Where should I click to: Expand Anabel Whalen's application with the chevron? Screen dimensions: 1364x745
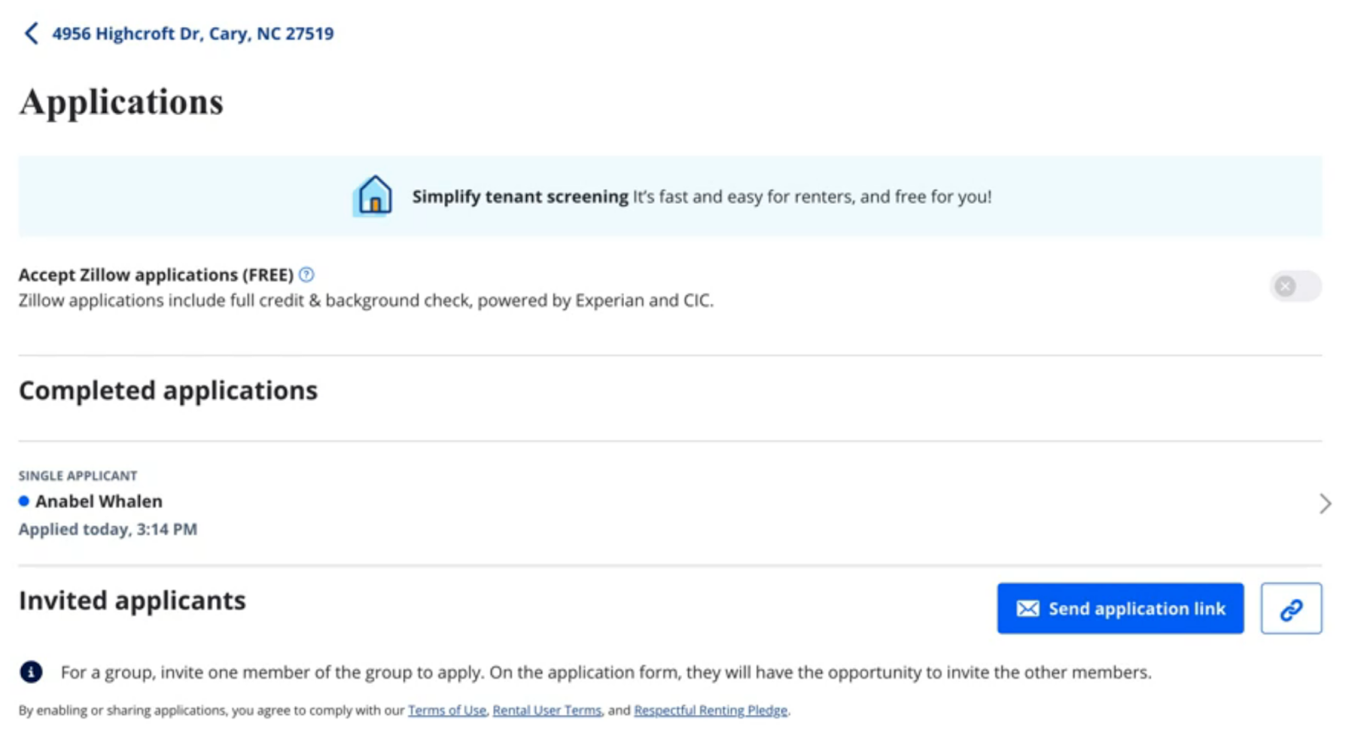tap(1325, 504)
